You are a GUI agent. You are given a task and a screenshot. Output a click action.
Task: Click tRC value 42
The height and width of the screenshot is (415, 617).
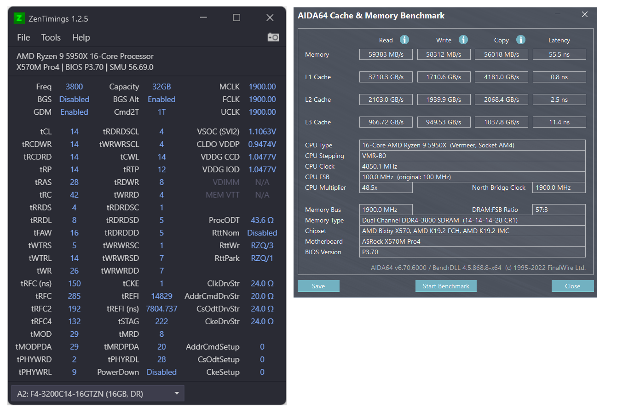click(x=74, y=195)
